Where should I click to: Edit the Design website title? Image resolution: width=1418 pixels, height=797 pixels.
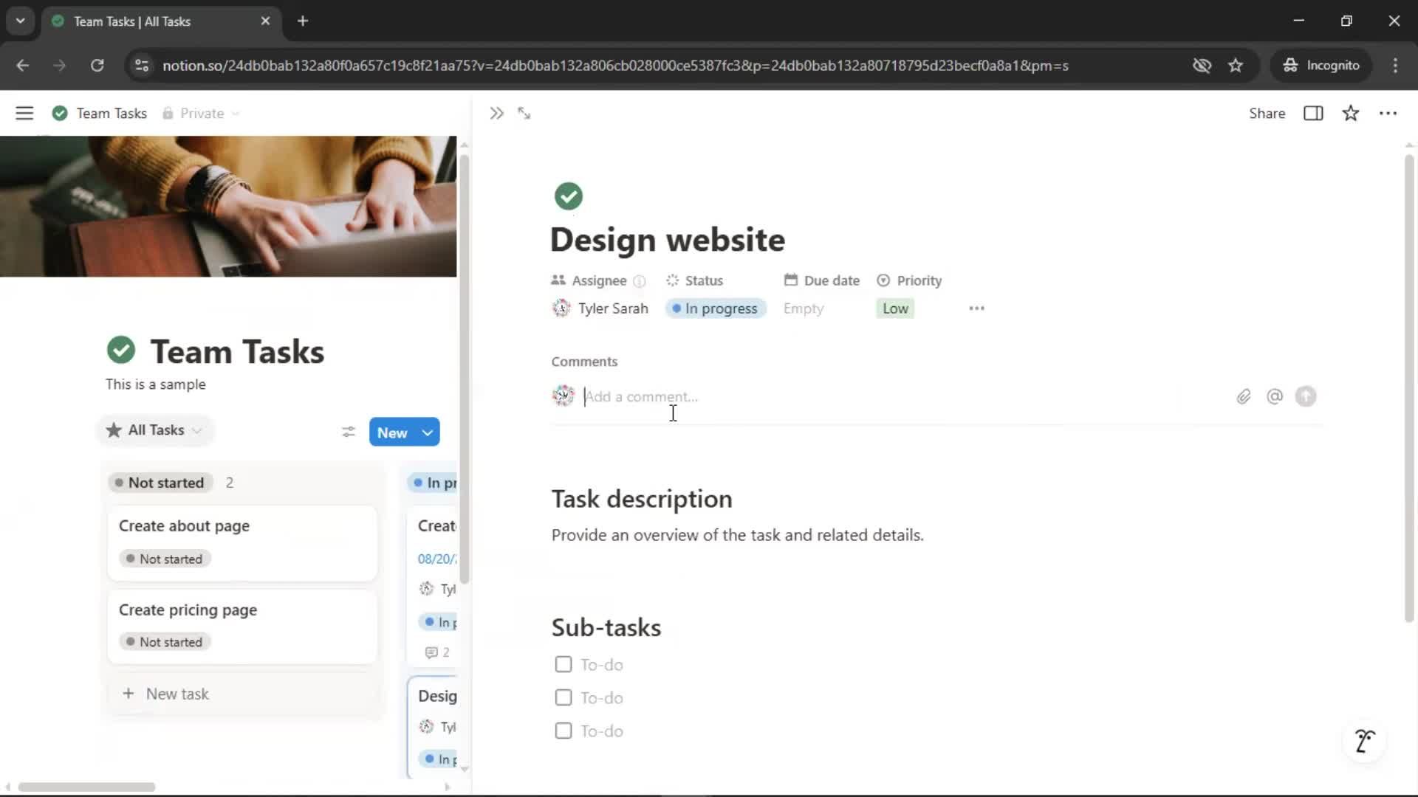668,240
